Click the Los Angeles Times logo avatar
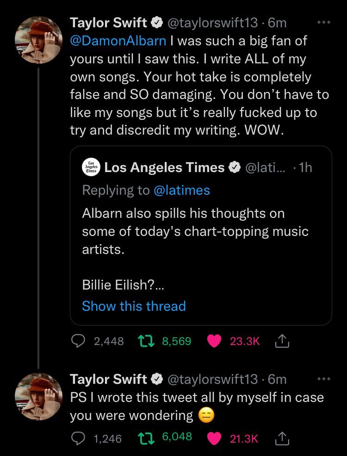Screen dimensions: 347x456 pyautogui.click(x=90, y=167)
